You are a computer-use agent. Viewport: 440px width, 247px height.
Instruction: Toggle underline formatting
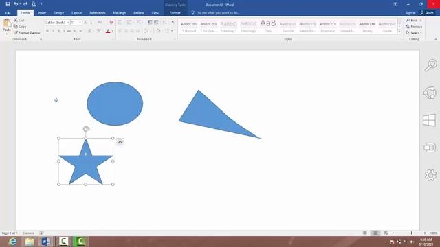pos(60,31)
